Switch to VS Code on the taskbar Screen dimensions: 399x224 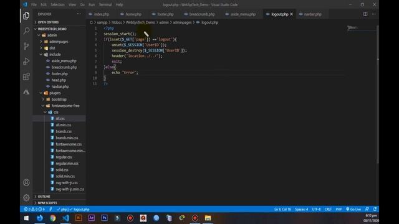[x=65, y=218]
